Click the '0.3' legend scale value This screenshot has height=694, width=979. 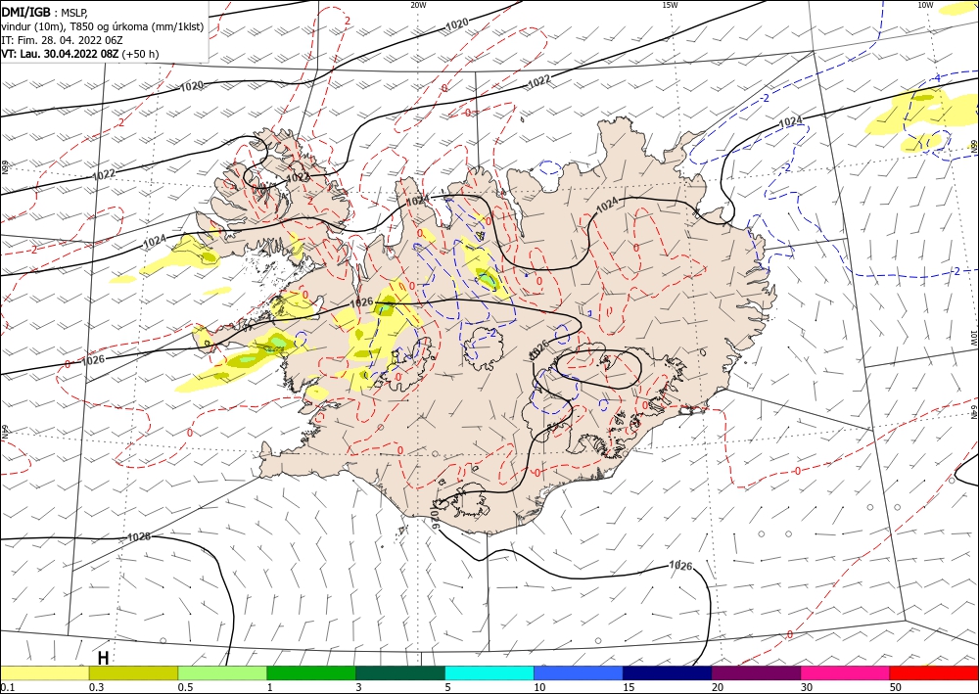96,687
